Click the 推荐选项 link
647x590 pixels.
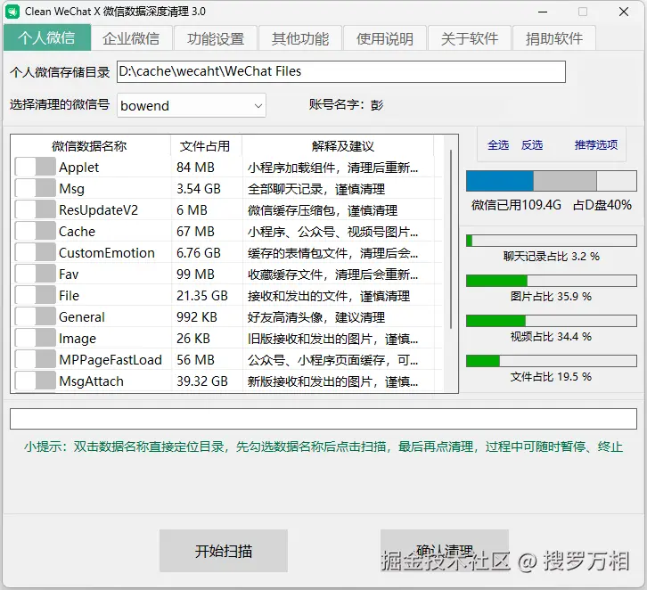click(x=596, y=144)
